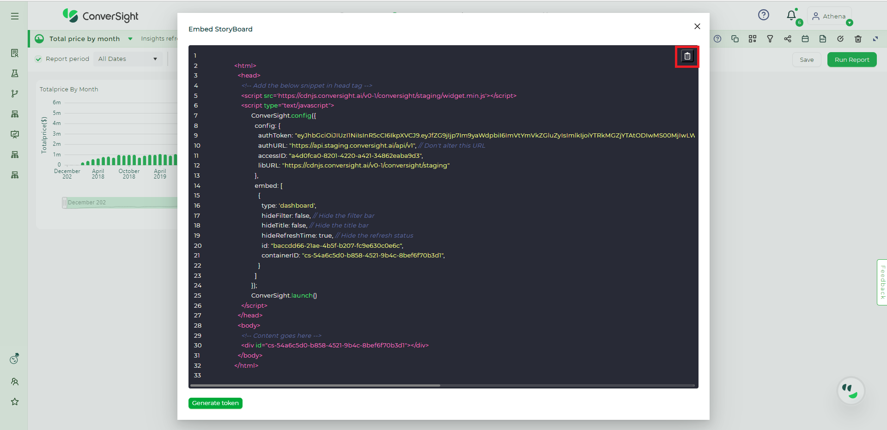Screen dimensions: 887x430
Task: Open the notifications bell
Action: point(791,16)
